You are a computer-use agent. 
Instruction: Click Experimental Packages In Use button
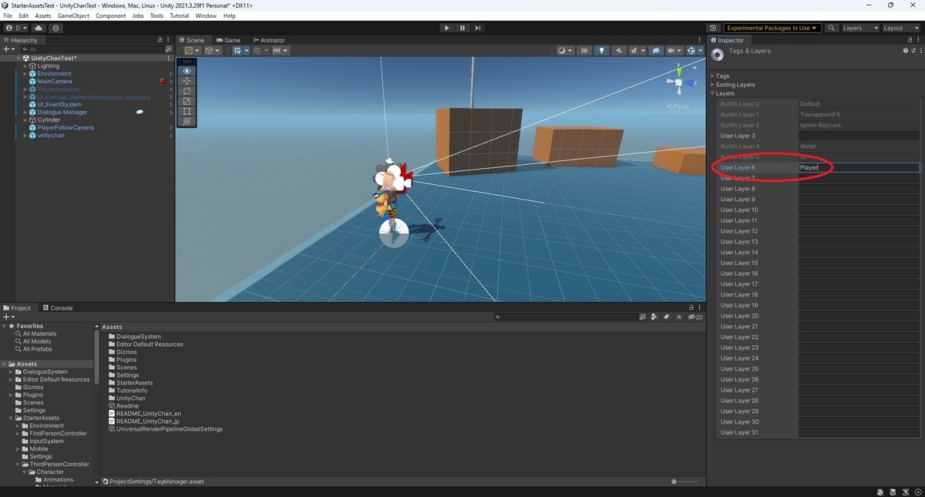point(771,28)
